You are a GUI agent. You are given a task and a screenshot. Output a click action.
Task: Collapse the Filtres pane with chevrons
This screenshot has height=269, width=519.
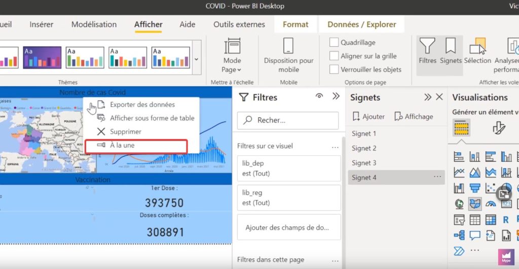pos(336,96)
